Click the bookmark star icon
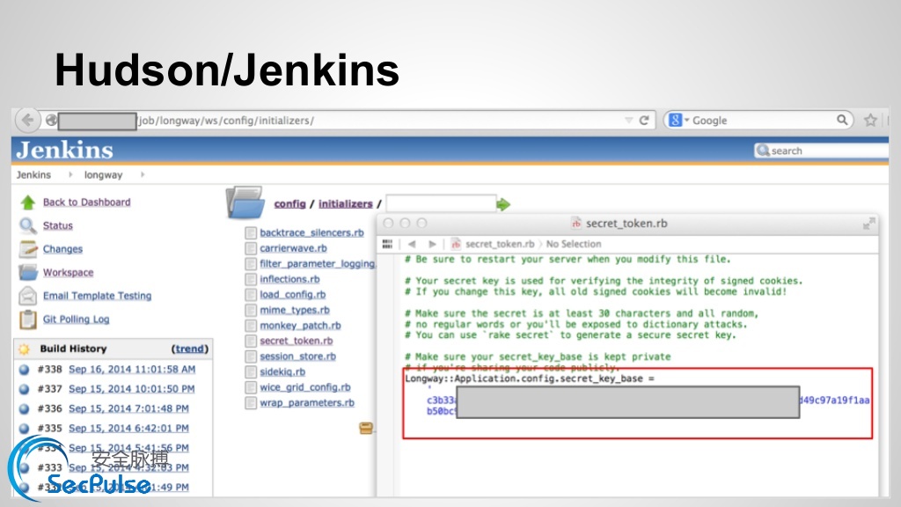Screen dimensions: 901x507 [x=870, y=120]
